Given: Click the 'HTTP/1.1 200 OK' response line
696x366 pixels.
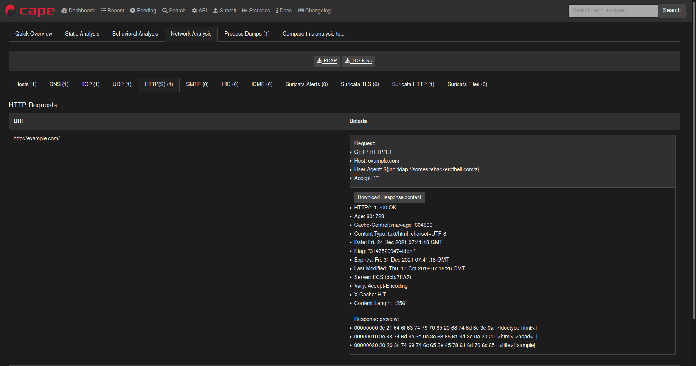Looking at the screenshot, I should coord(375,208).
